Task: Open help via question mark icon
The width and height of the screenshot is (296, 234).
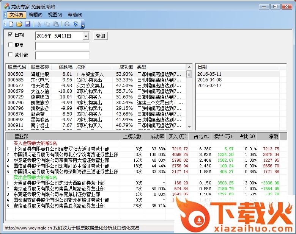Action: (x=76, y=24)
